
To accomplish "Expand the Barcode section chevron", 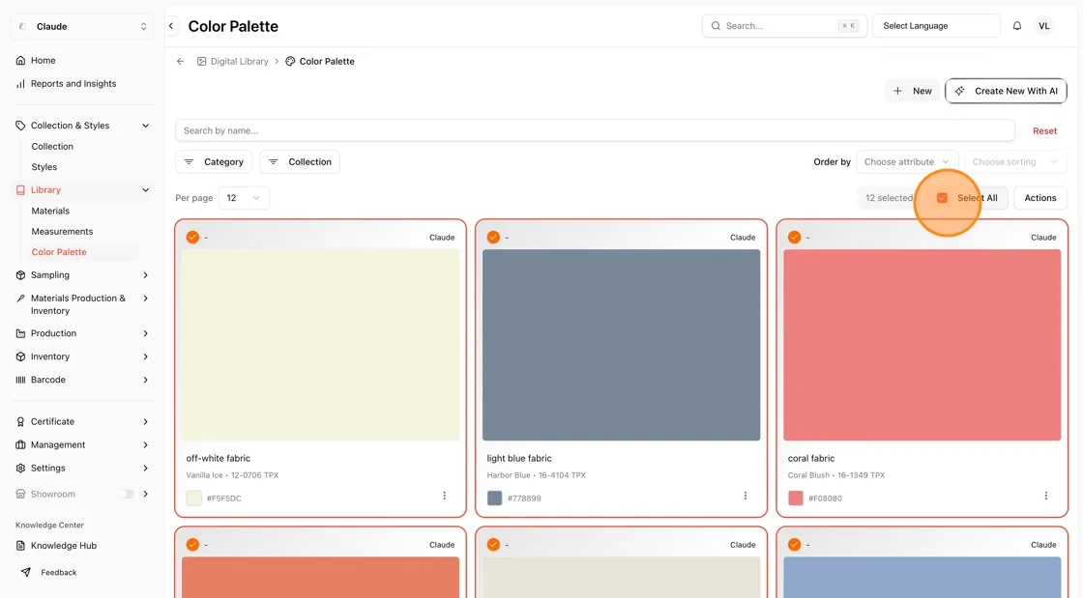I will point(146,380).
